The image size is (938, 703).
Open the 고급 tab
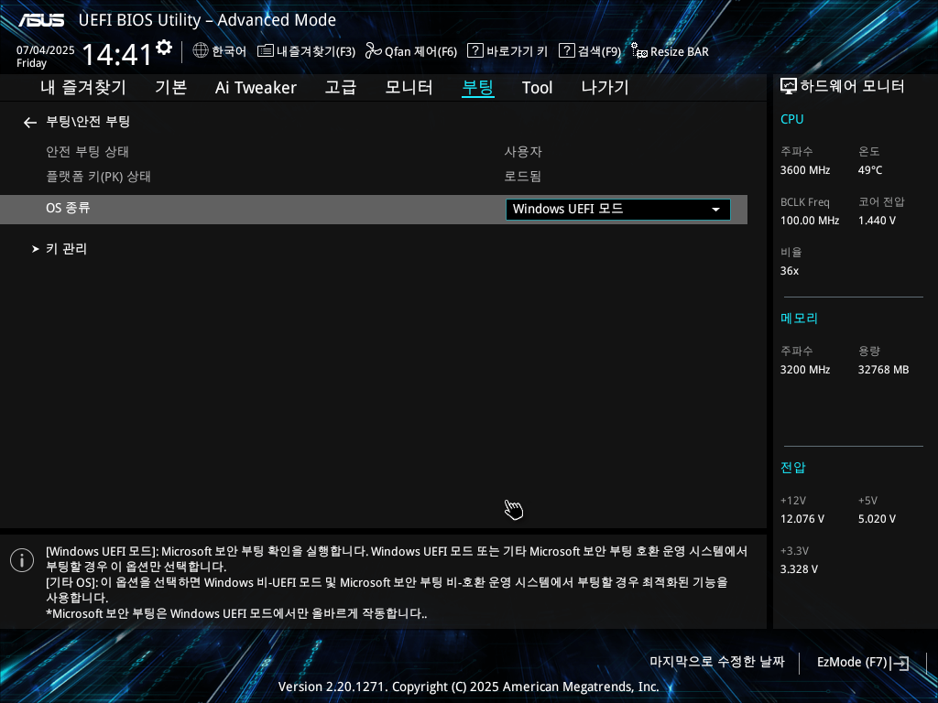[x=341, y=88]
